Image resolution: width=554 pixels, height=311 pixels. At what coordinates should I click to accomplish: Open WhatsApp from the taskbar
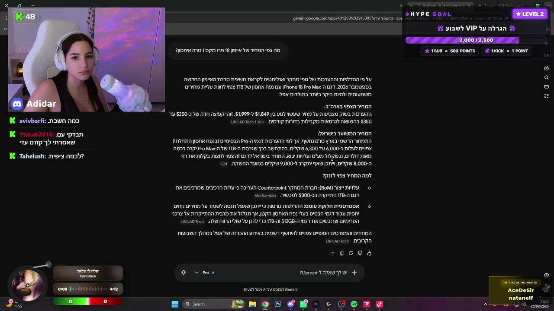(303, 304)
